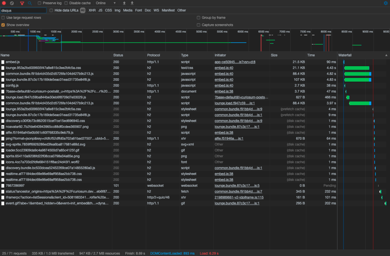Click DOMContentLoaded: 893 ms in status bar
This screenshot has width=390, height=256.
(172, 253)
